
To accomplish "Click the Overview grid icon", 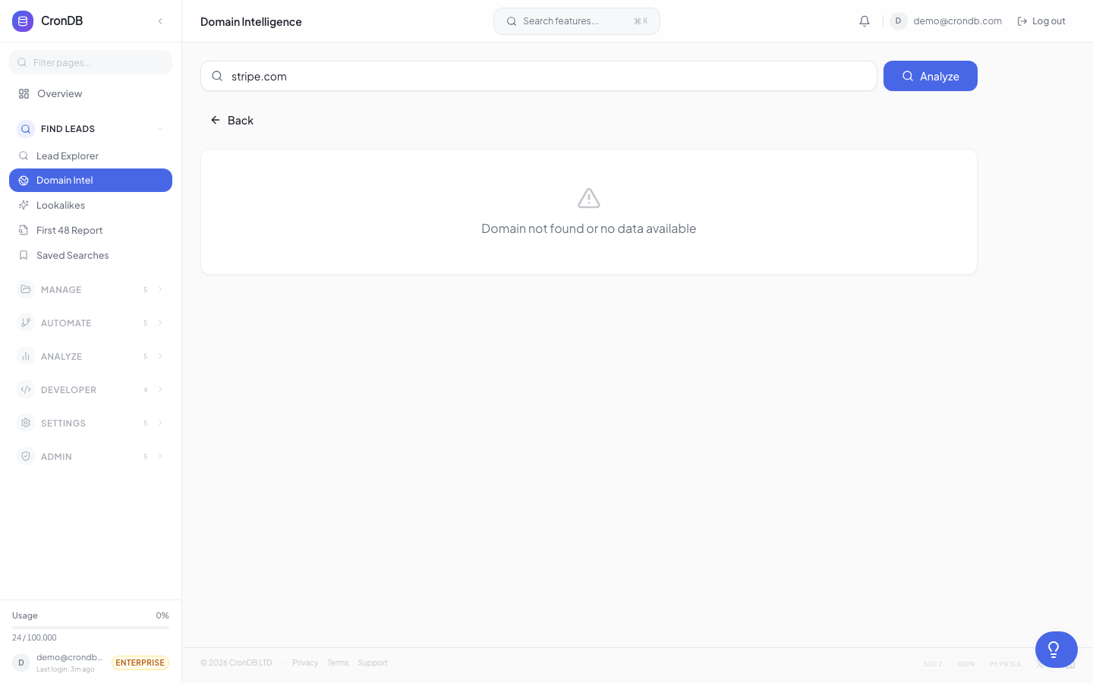I will pyautogui.click(x=24, y=94).
